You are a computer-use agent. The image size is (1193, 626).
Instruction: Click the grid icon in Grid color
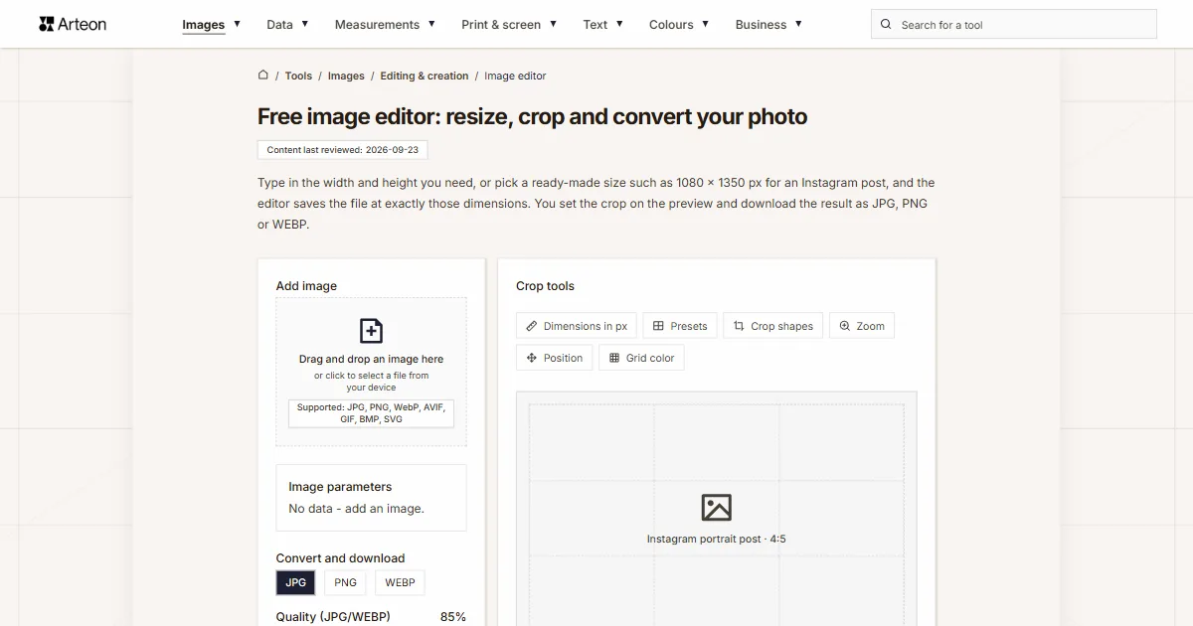(x=614, y=358)
